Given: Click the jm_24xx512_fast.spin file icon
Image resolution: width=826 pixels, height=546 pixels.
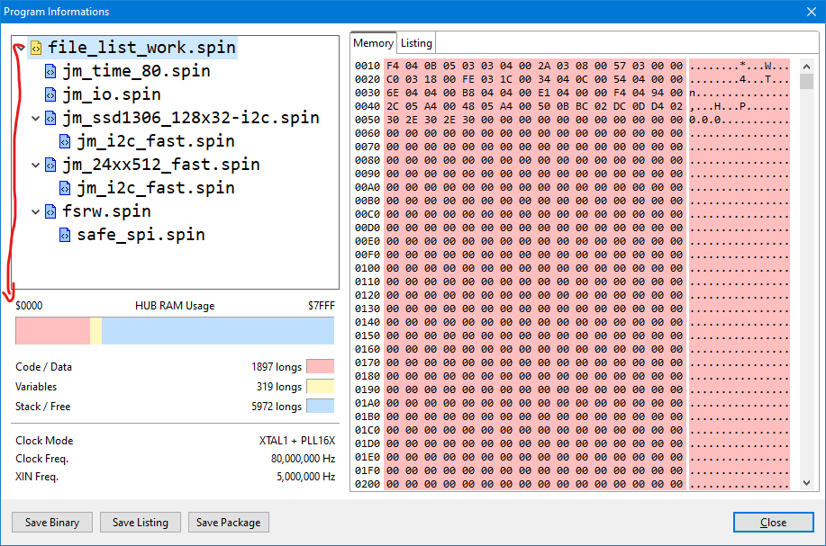Looking at the screenshot, I should click(x=50, y=165).
